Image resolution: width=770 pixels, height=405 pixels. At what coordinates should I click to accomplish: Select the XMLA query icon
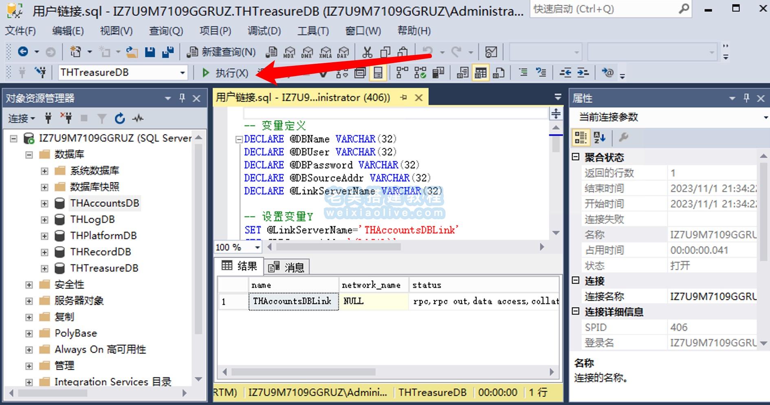325,52
